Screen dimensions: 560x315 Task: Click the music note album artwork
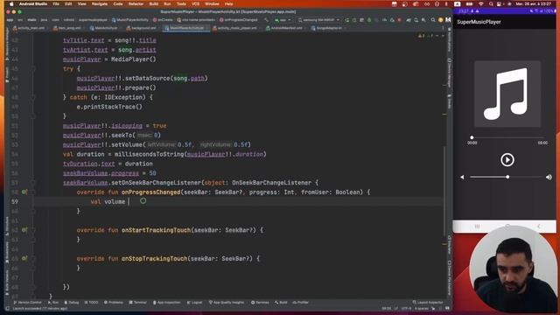pyautogui.click(x=507, y=94)
